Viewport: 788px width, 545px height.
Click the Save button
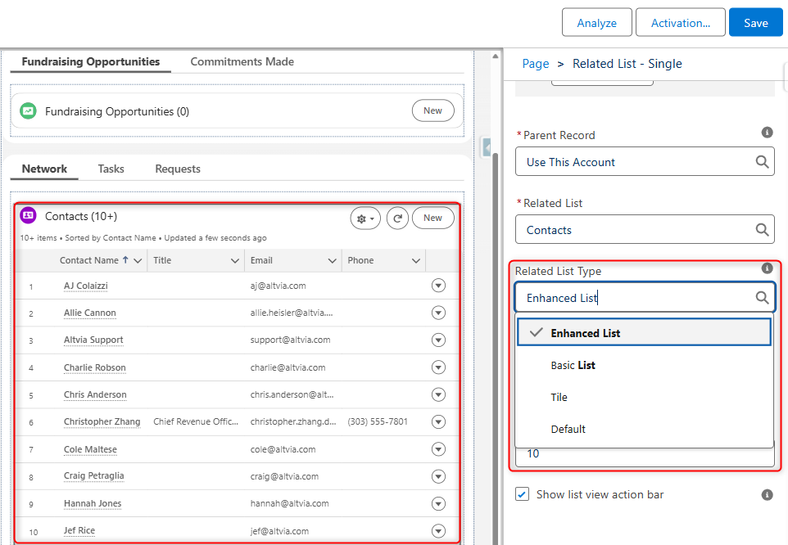[755, 23]
